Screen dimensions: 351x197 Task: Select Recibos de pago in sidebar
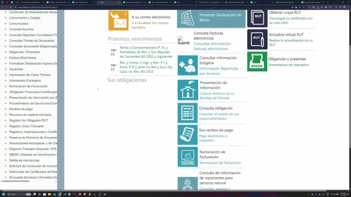point(21,109)
